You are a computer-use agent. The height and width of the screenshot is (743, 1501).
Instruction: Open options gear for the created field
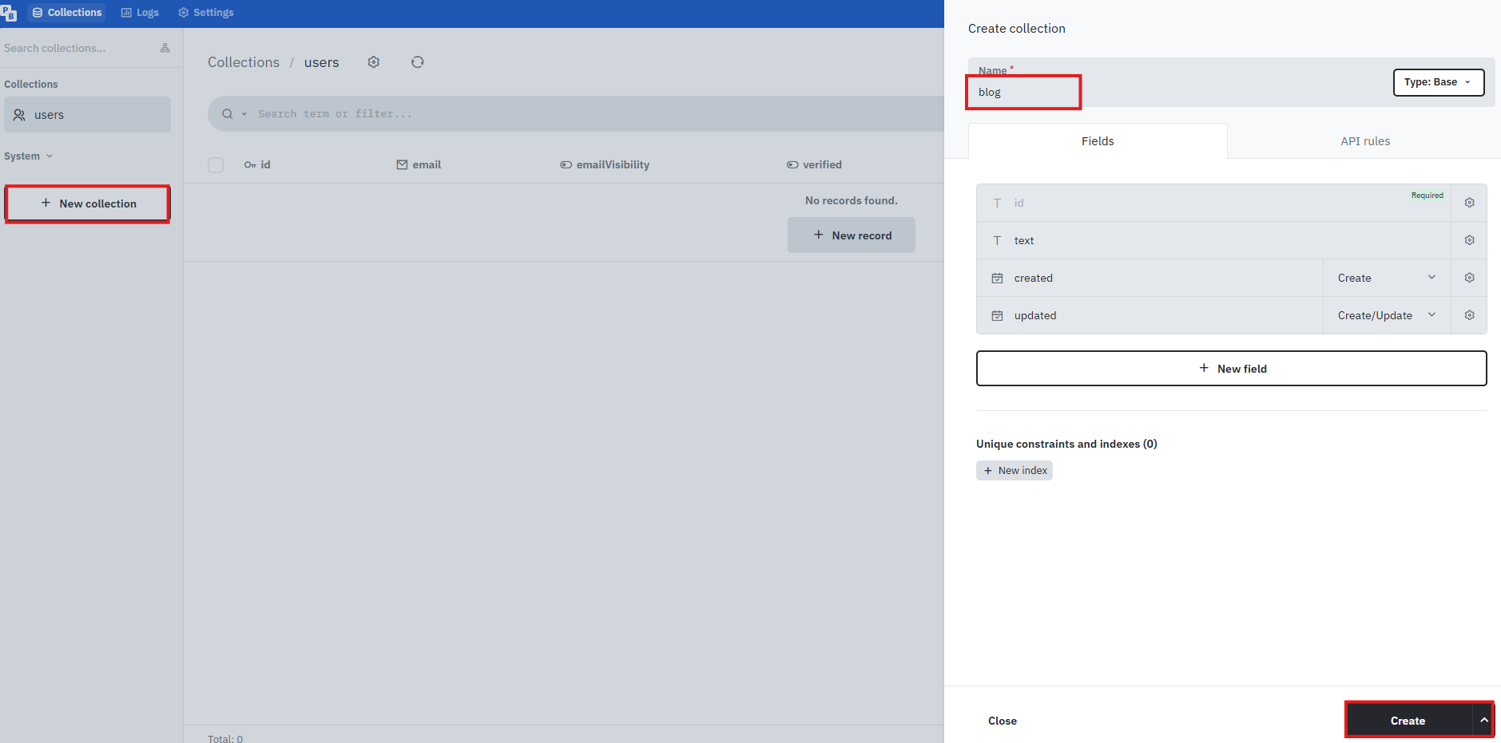coord(1469,278)
